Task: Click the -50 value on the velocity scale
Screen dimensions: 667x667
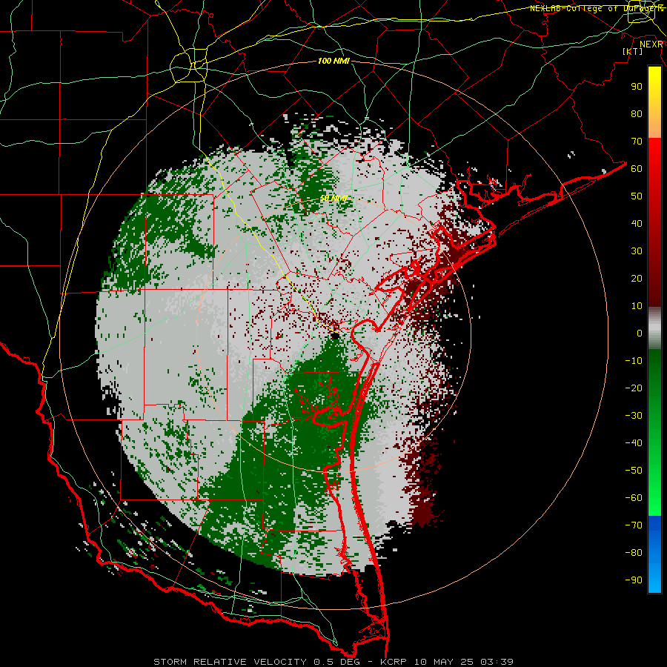Action: 634,471
